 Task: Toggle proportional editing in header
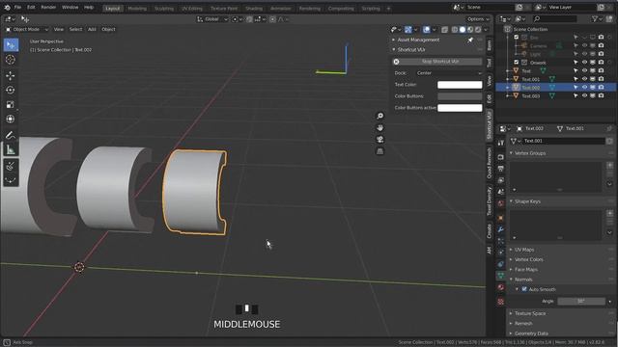coord(272,19)
